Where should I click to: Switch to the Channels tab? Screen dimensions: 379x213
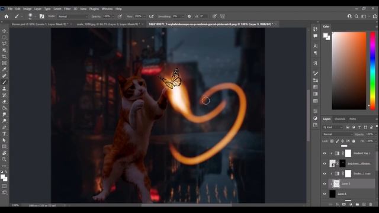[x=340, y=119]
